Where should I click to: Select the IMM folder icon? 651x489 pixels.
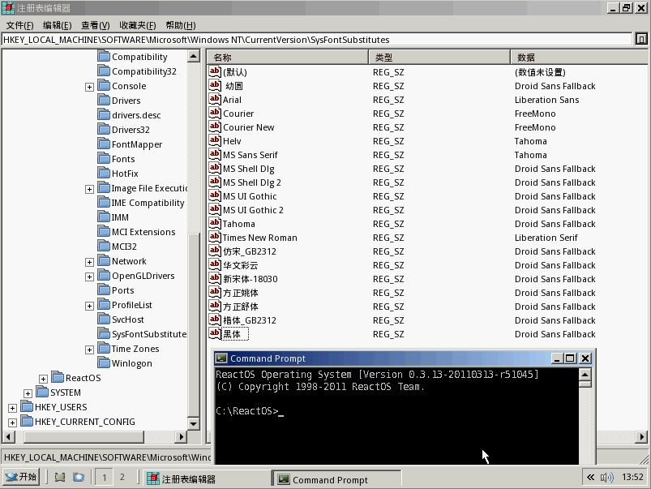pos(104,217)
